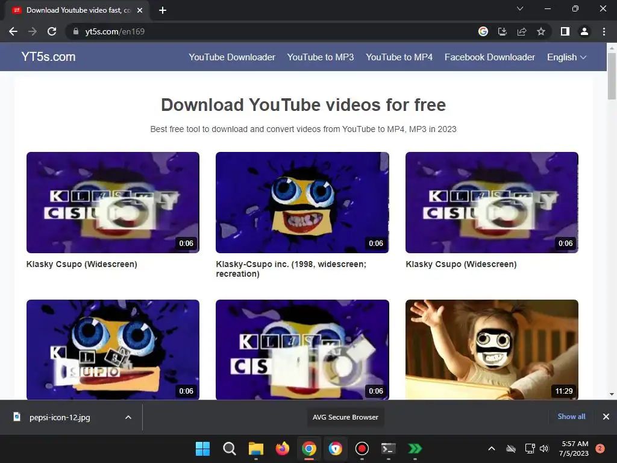Open the notification badge showing 2
617x463 pixels.
click(600, 449)
